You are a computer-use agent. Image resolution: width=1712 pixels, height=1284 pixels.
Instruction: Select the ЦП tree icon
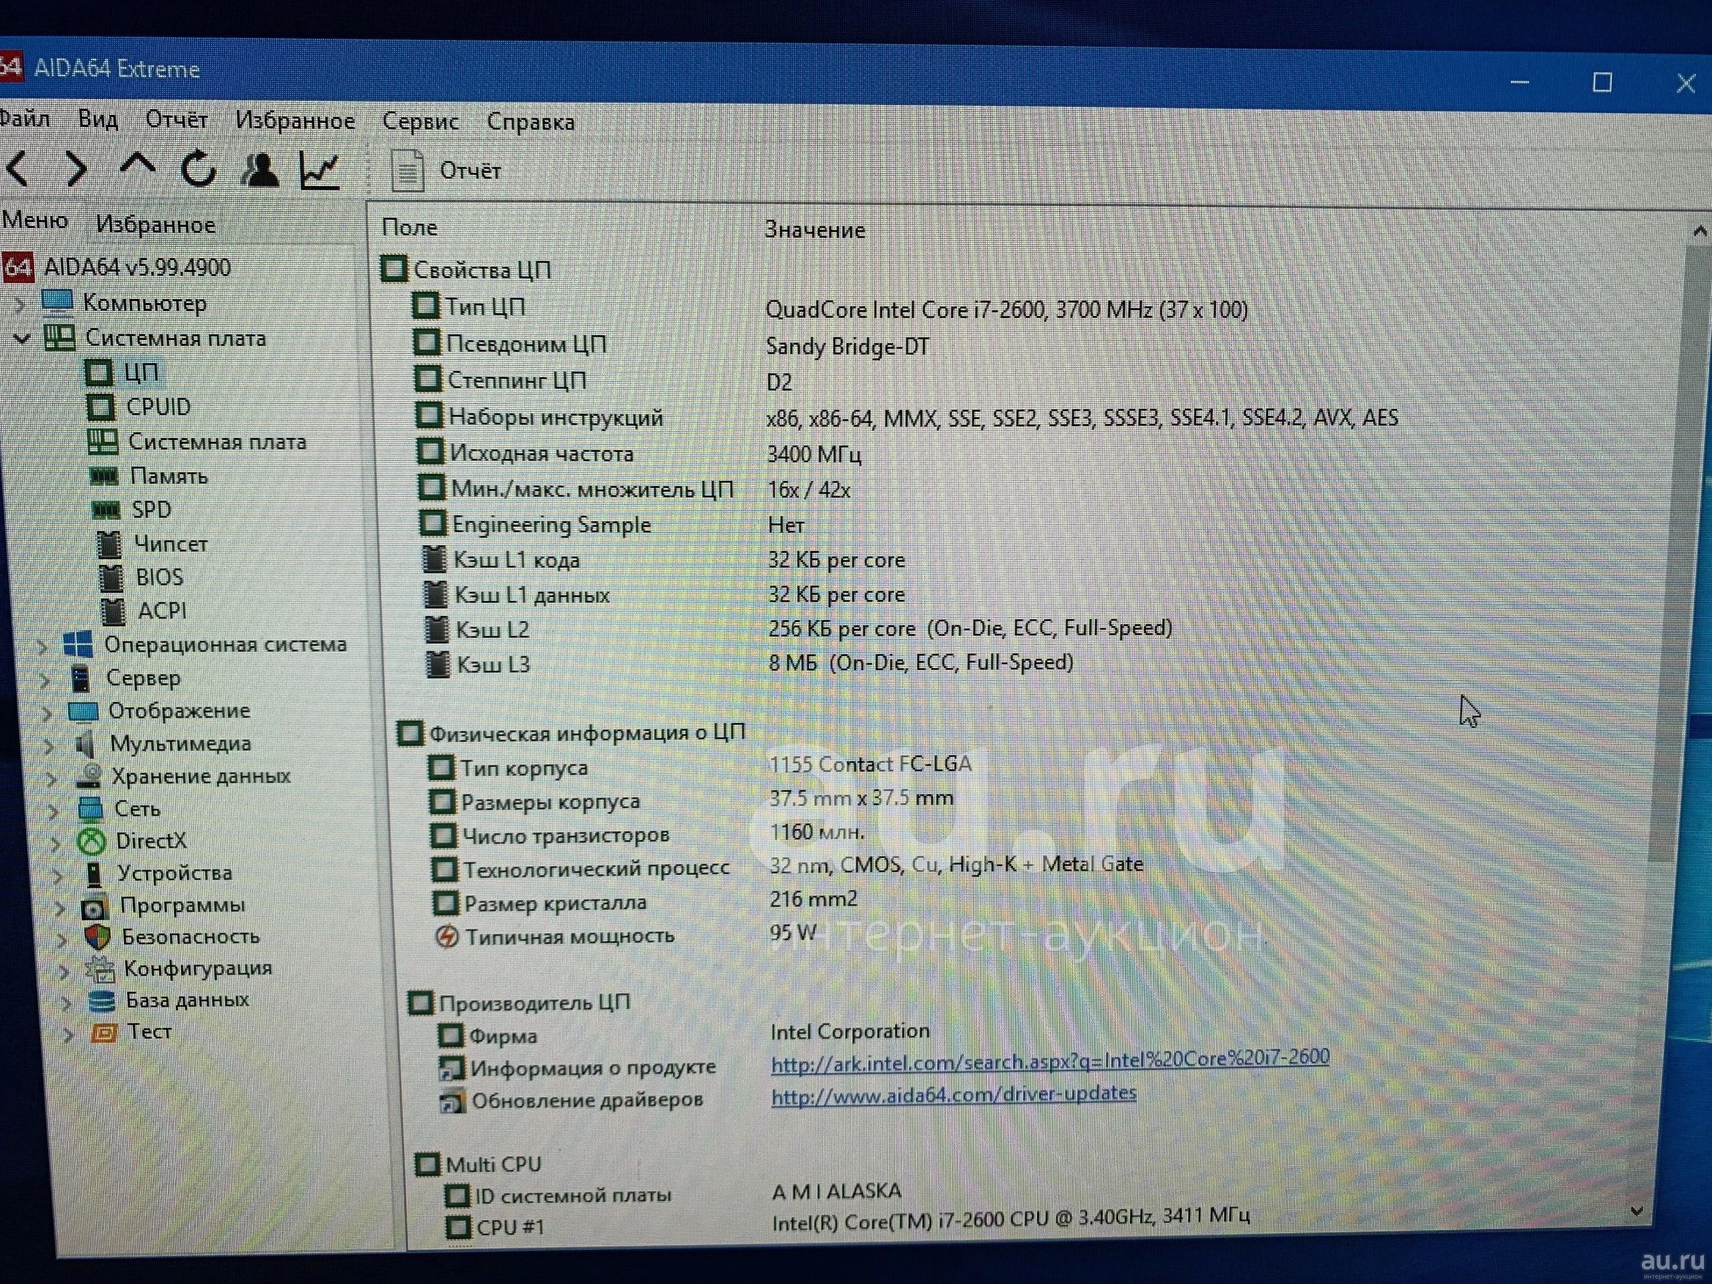point(98,372)
